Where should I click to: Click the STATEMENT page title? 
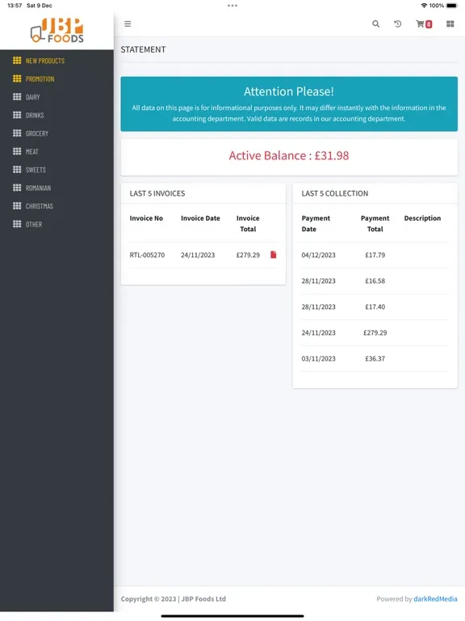143,49
